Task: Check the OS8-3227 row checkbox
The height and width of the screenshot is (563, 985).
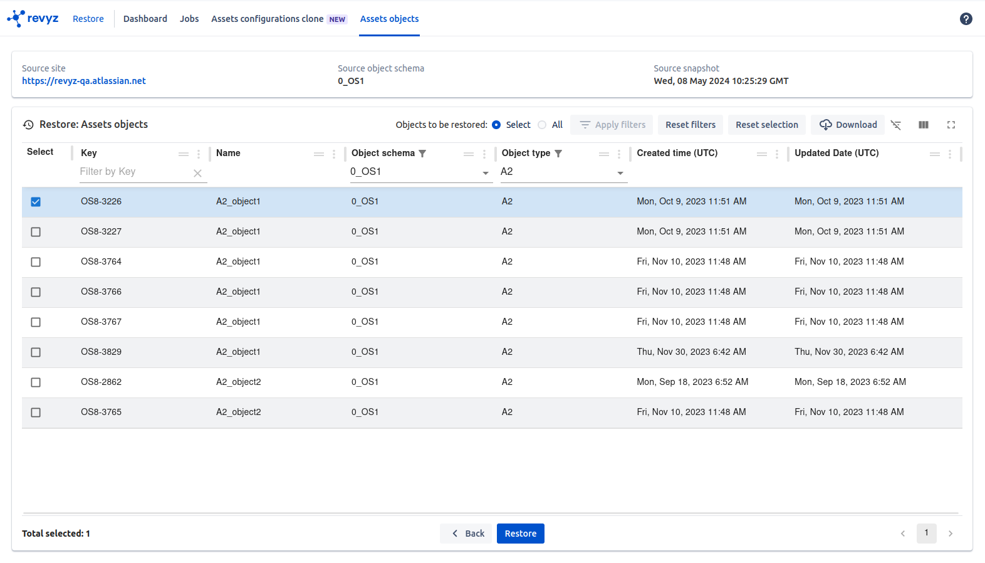Action: point(36,232)
